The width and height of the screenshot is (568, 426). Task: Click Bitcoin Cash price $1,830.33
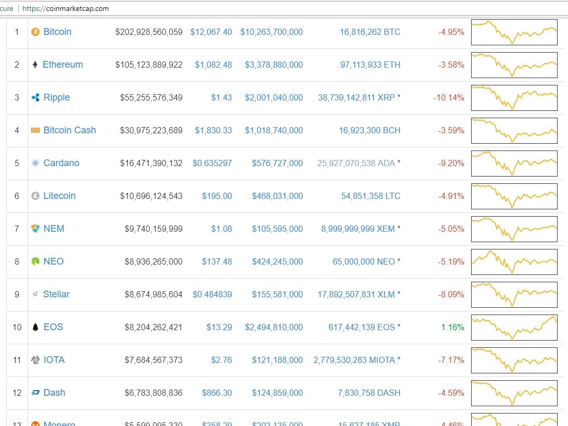(213, 130)
